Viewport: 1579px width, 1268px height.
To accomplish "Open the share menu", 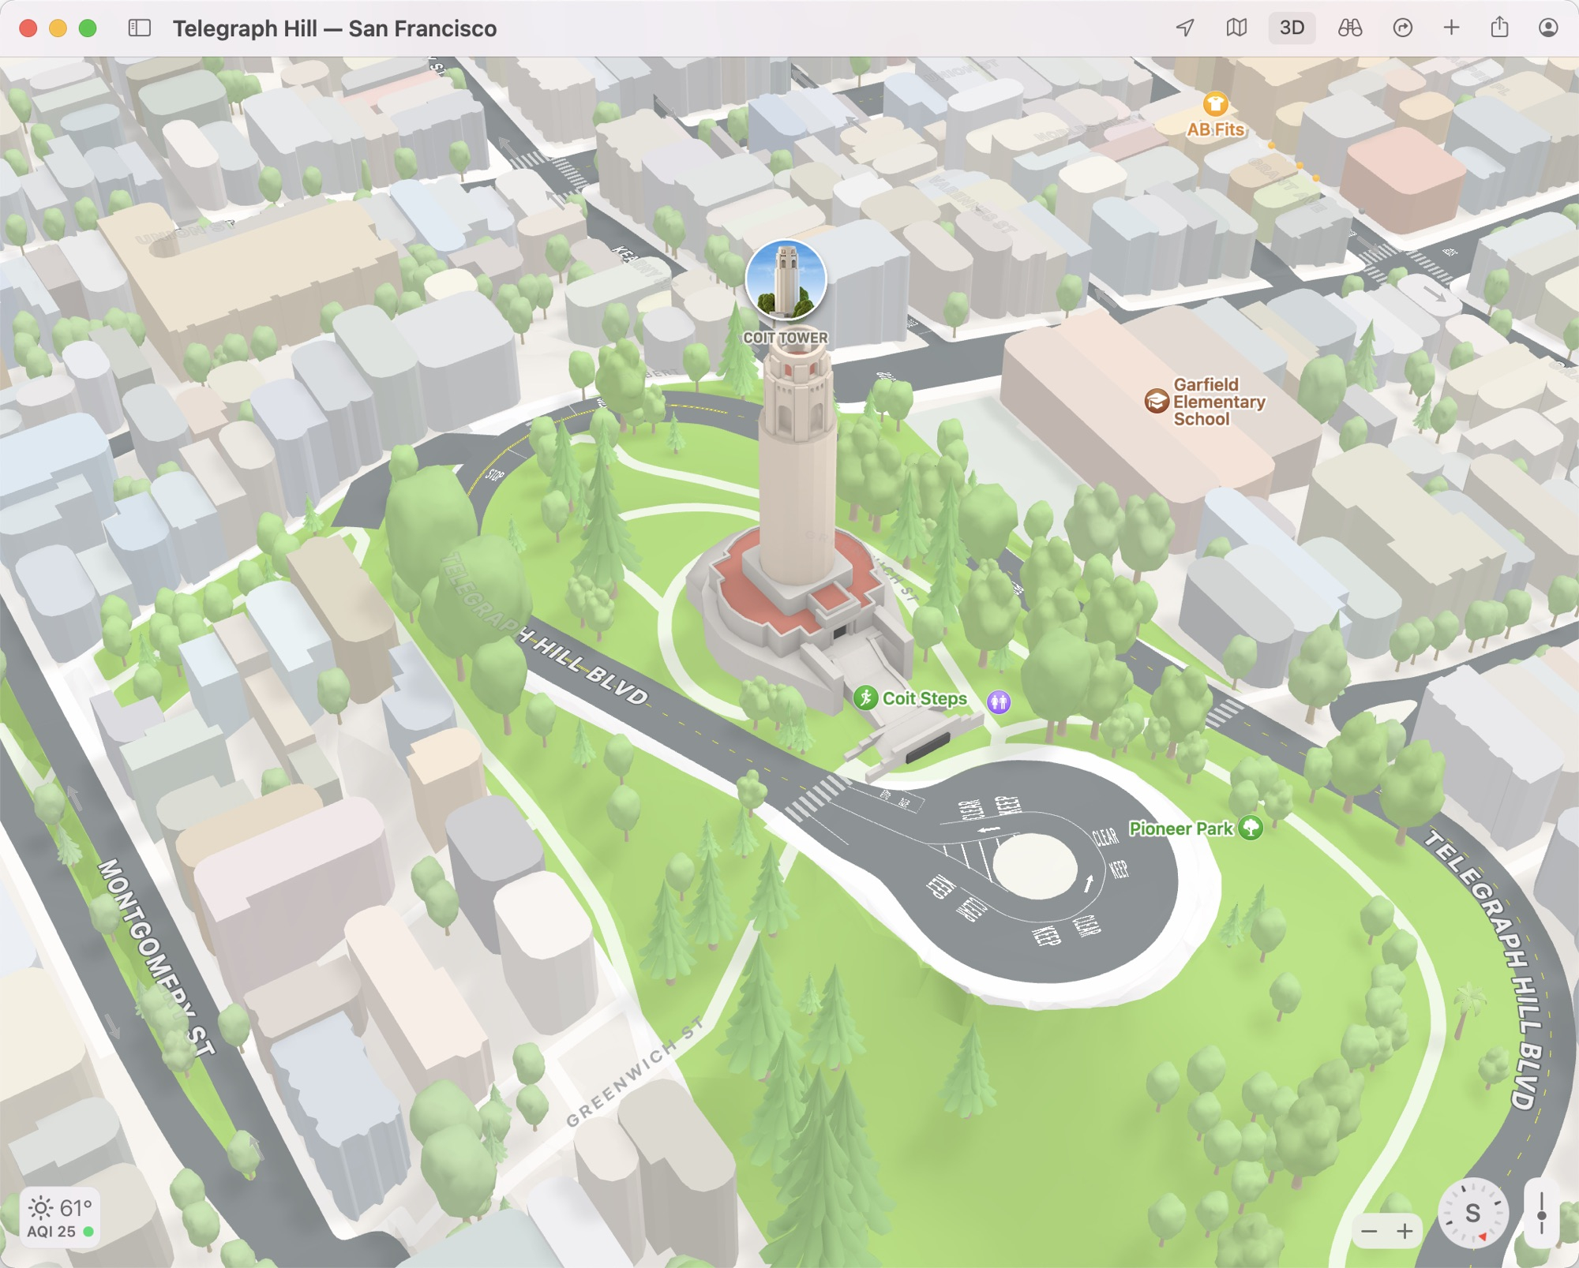I will coord(1499,28).
